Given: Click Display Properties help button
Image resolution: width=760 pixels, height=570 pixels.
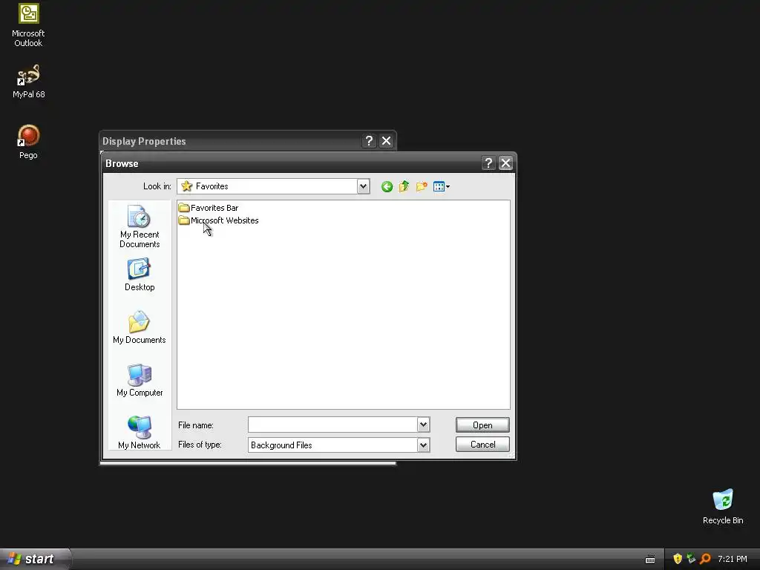Looking at the screenshot, I should [369, 141].
